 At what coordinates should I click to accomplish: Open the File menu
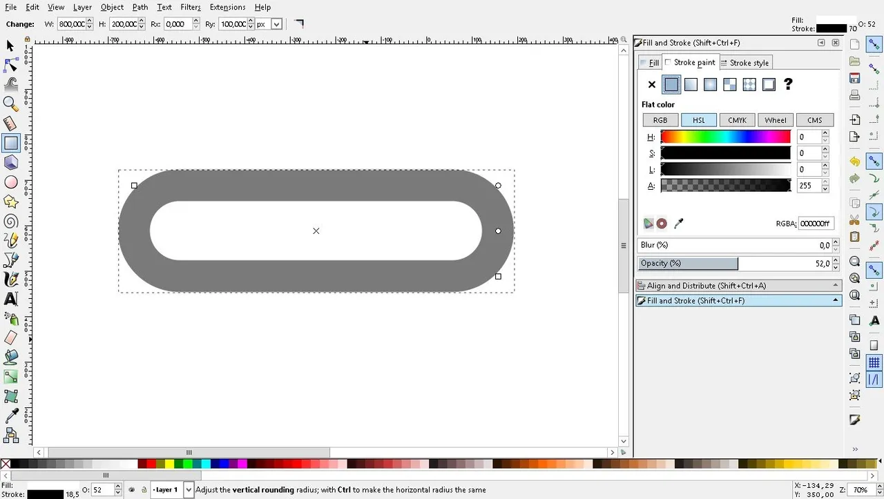[x=10, y=7]
